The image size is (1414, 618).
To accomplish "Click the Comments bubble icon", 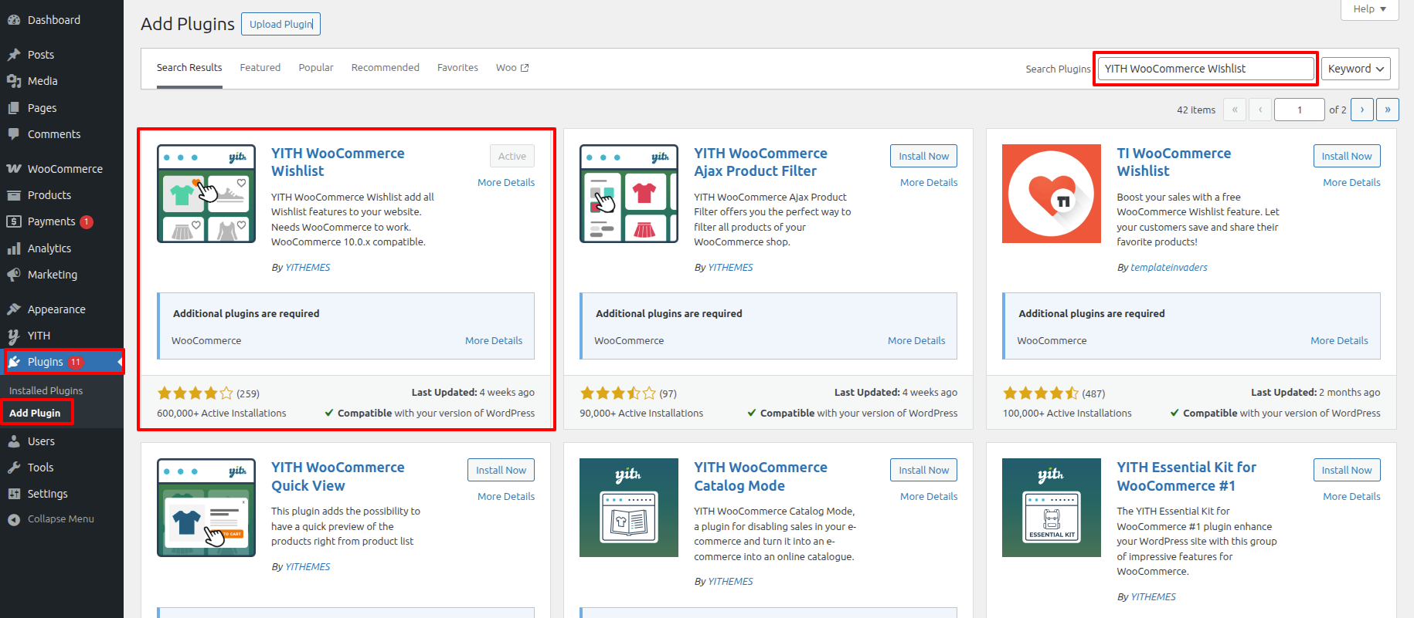I will pyautogui.click(x=14, y=134).
